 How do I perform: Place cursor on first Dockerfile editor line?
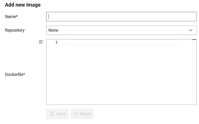pos(121,42)
